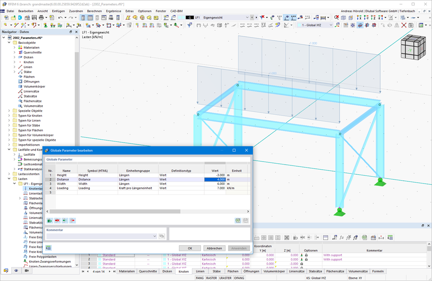Open the Berechnen menu
432x281 pixels.
pos(94,11)
